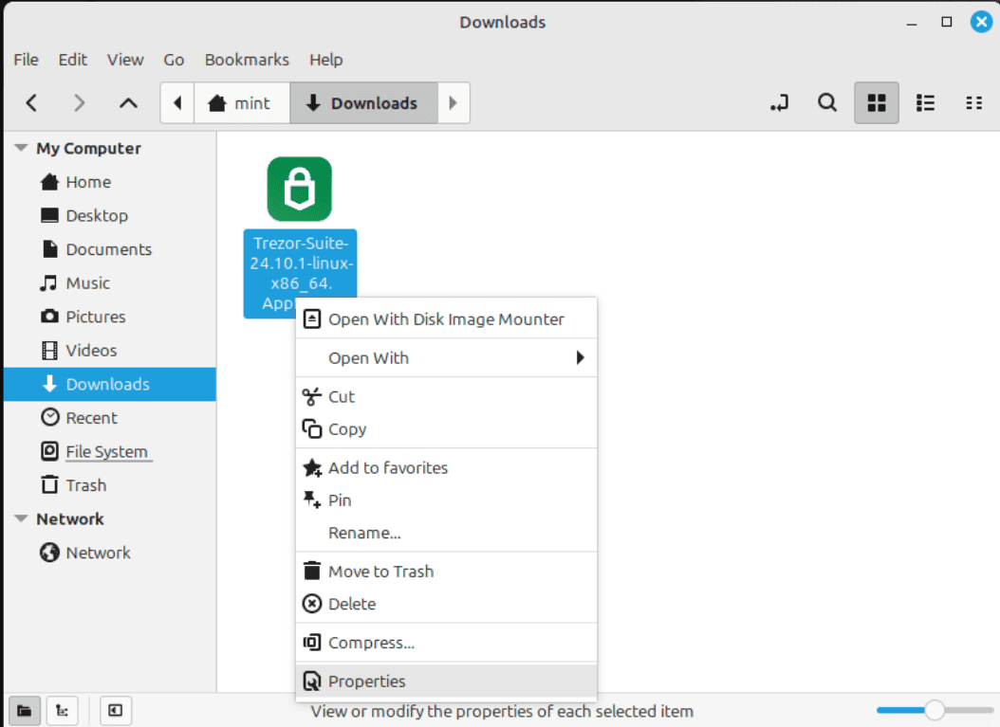This screenshot has height=727, width=1000.
Task: Go back with the left arrow button
Action: 31,102
